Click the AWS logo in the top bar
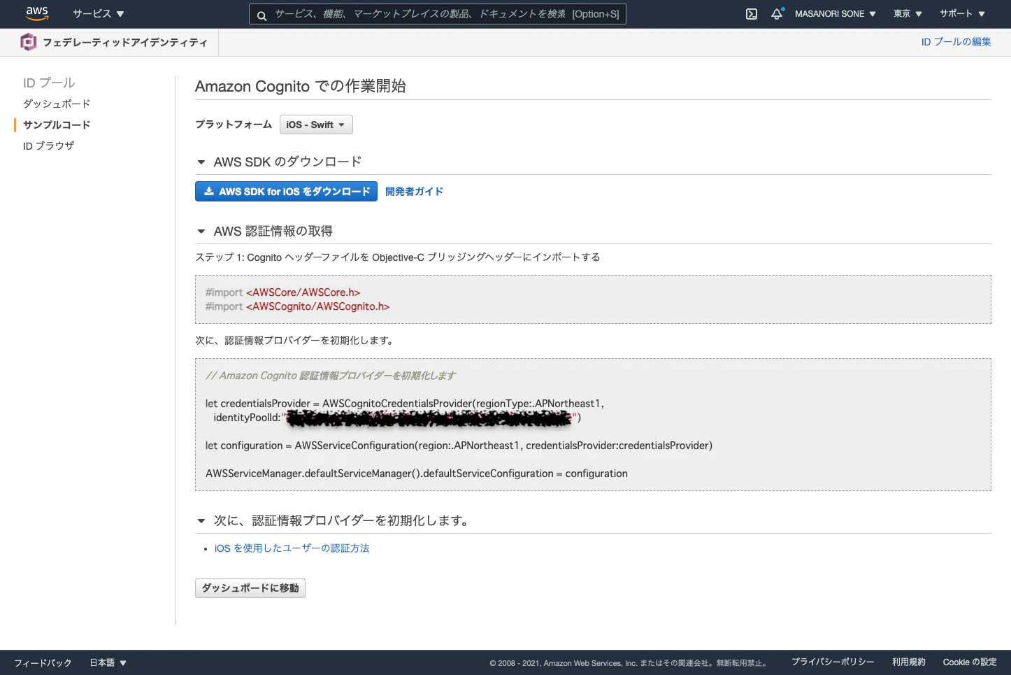The height and width of the screenshot is (675, 1011). [36, 13]
